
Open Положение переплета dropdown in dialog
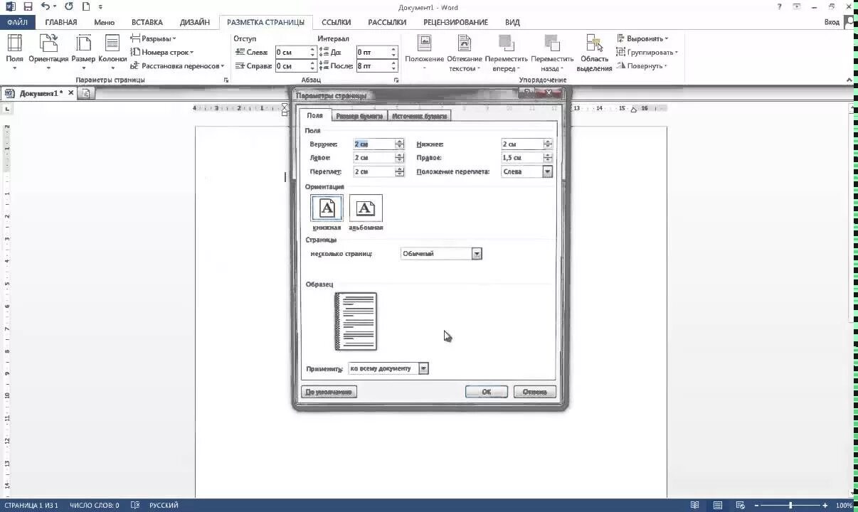547,171
